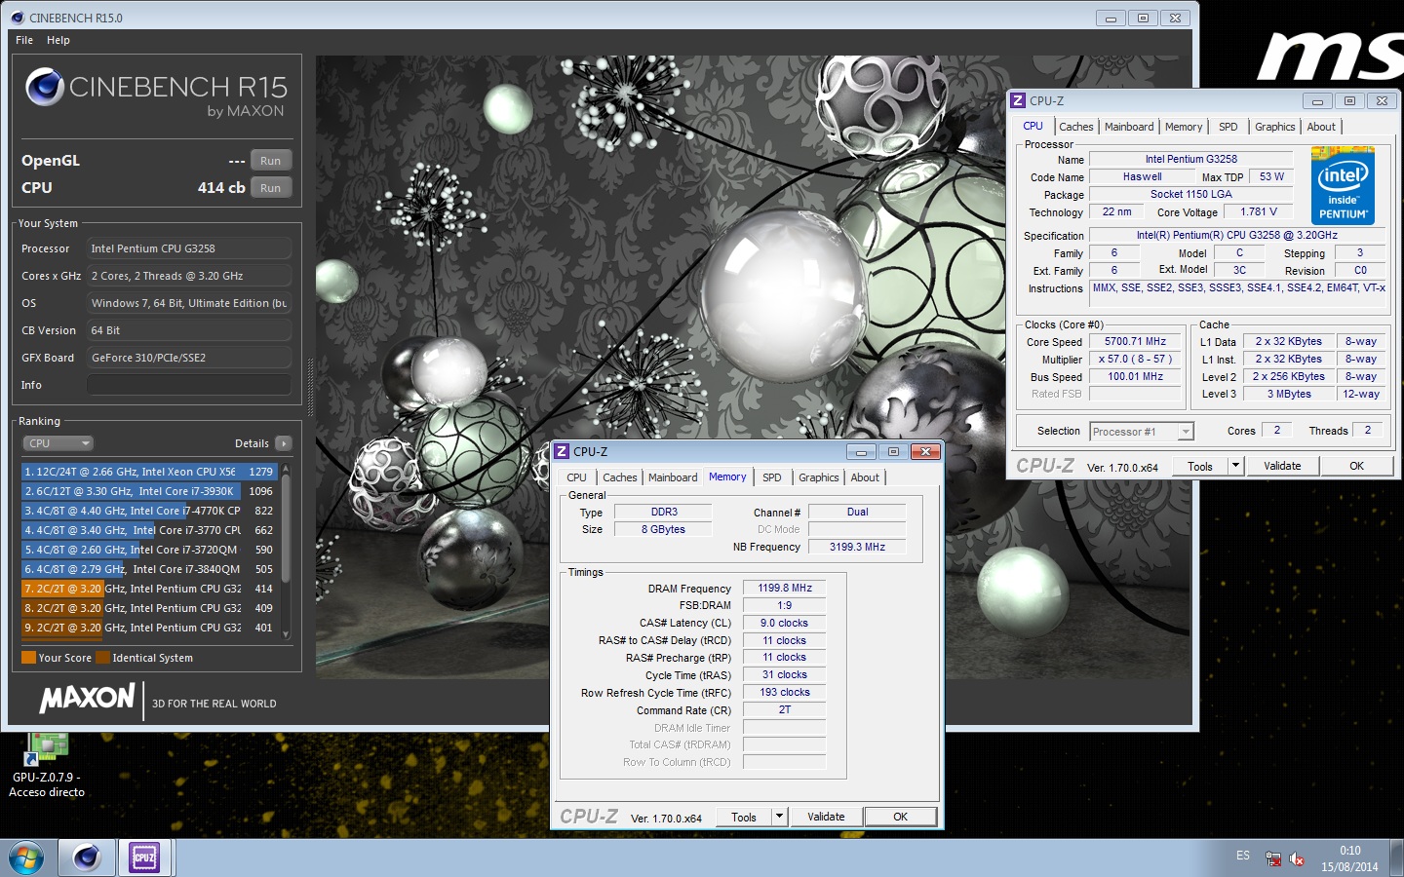Open Tools dropdown arrow in memory CPU-Z
Screen dimensions: 1404x877
click(779, 817)
